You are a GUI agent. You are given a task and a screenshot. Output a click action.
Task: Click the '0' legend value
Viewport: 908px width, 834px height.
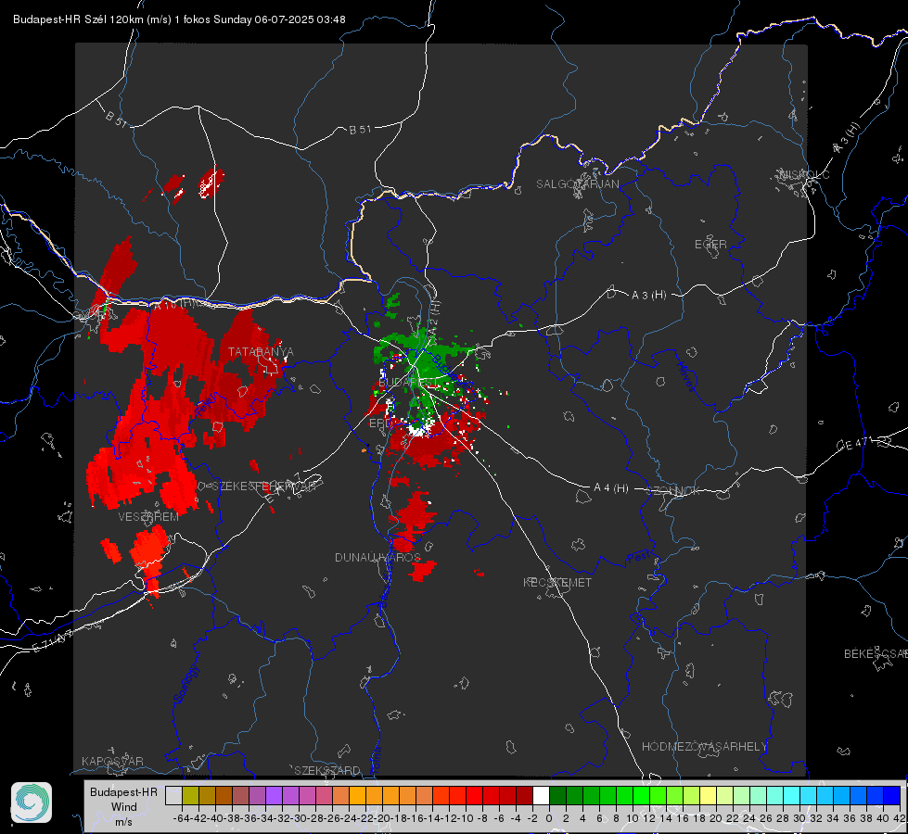(x=549, y=818)
